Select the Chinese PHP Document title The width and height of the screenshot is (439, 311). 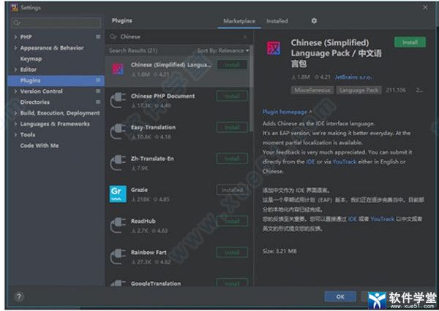[x=162, y=96]
